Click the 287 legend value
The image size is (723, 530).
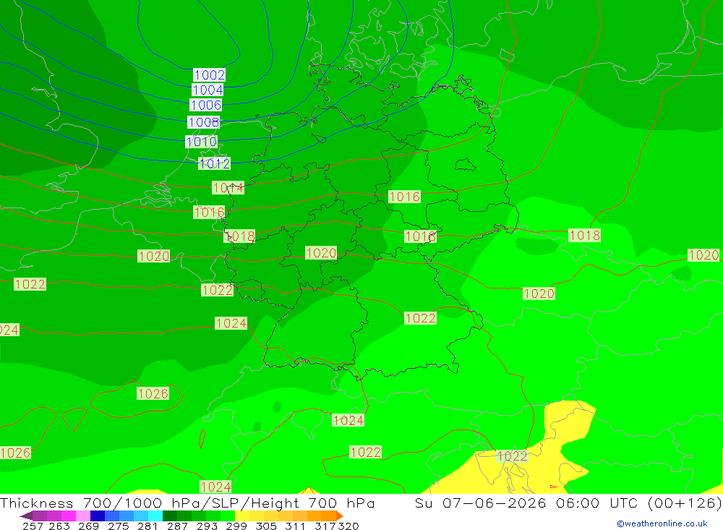click(x=177, y=526)
